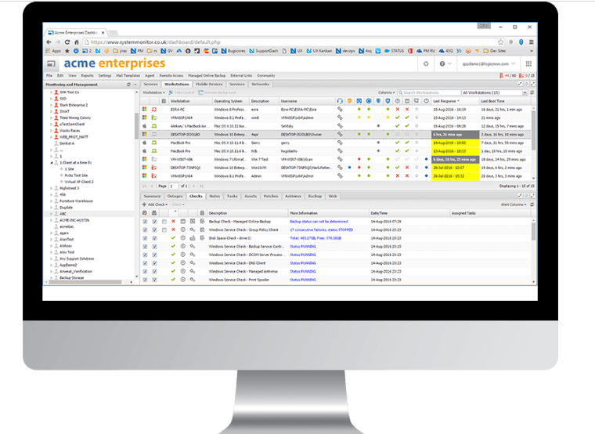
Task: Open the Bugscores bookmark
Action: 234,51
